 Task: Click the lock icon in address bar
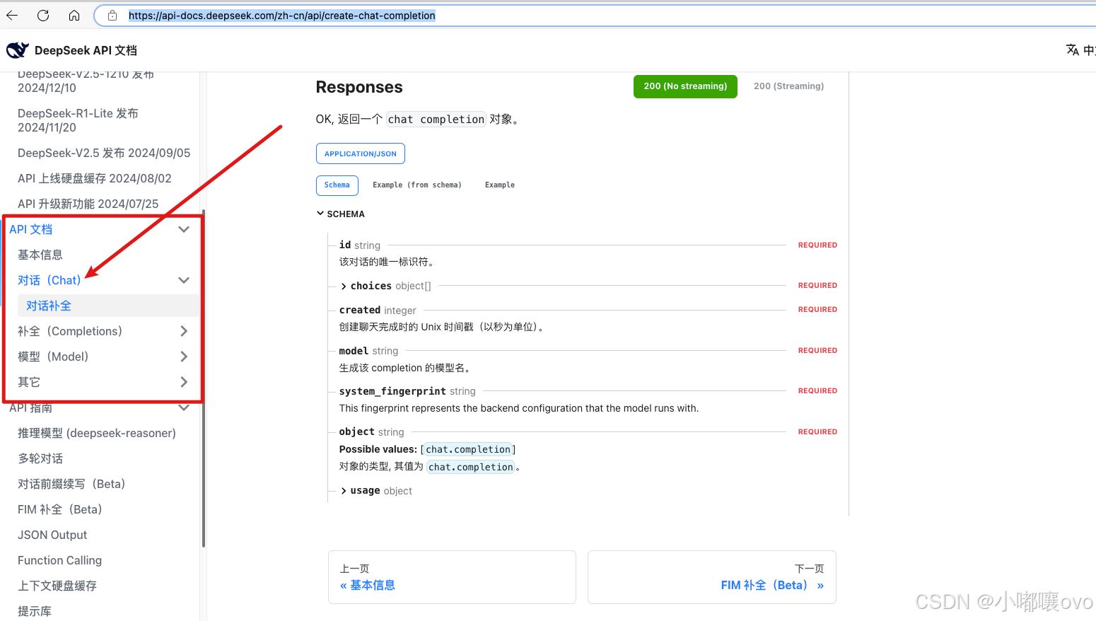[112, 16]
